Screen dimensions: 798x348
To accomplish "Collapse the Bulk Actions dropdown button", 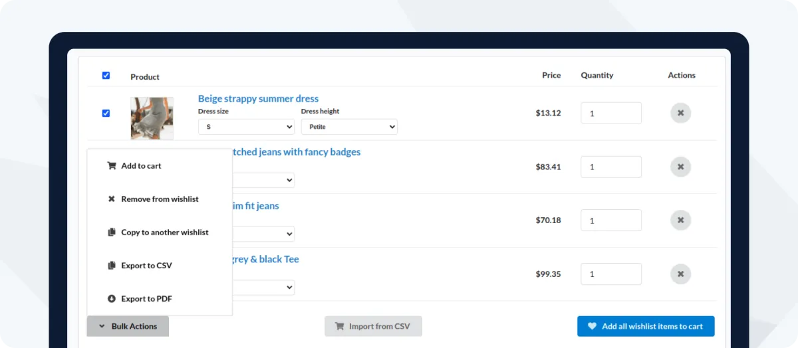I will click(128, 326).
